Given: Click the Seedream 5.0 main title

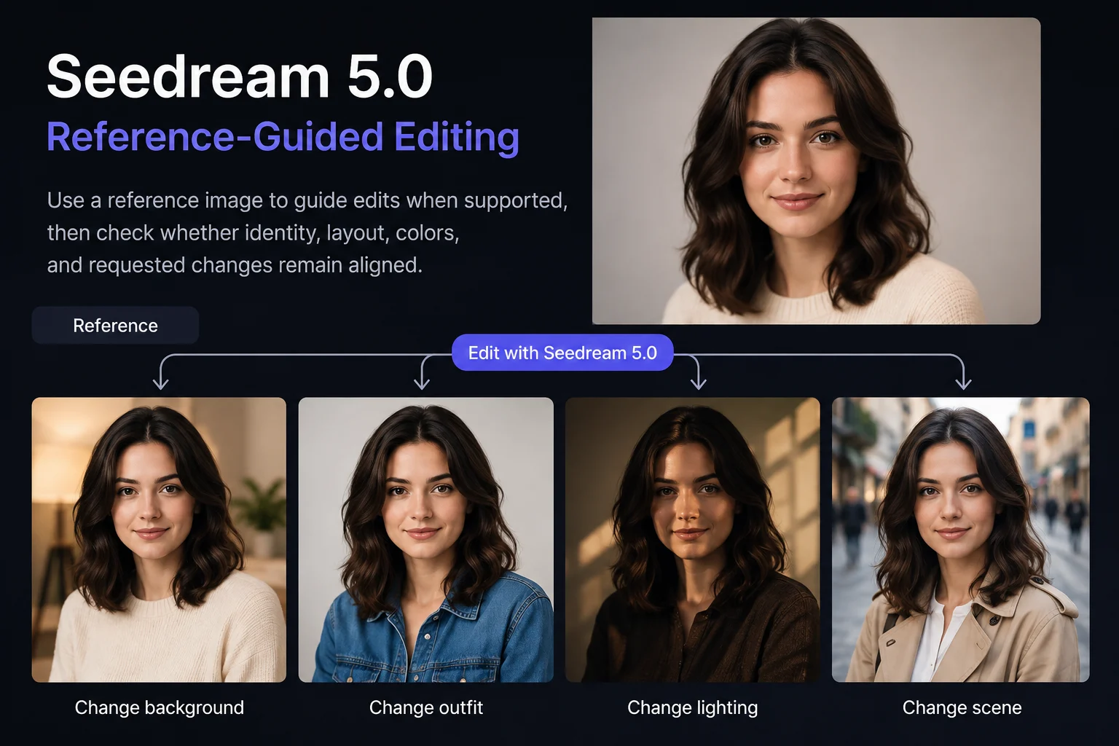Looking at the screenshot, I should pos(240,76).
